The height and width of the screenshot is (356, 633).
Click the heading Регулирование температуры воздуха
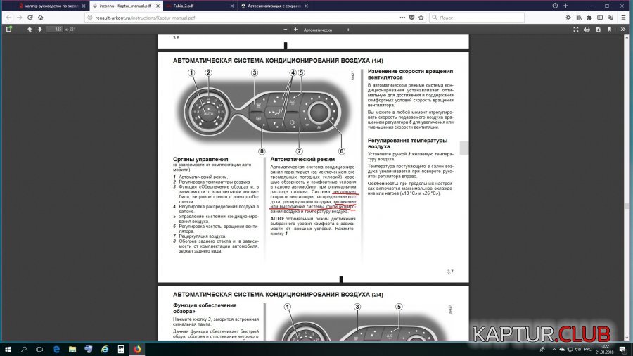407,144
